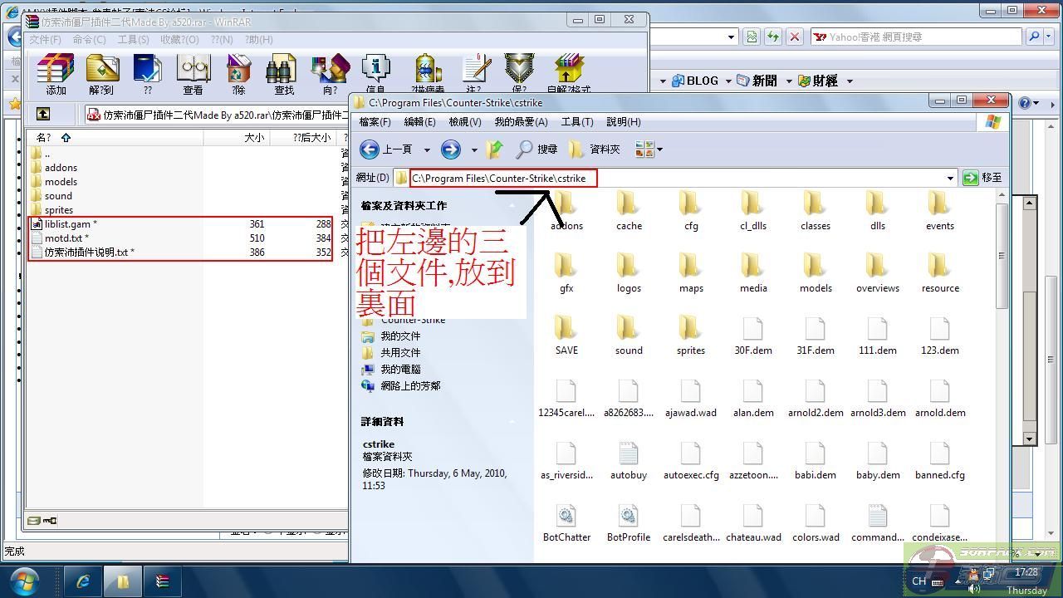This screenshot has width=1063, height=598.
Task: Open the Explorer 編輯(E) menu
Action: (x=419, y=121)
